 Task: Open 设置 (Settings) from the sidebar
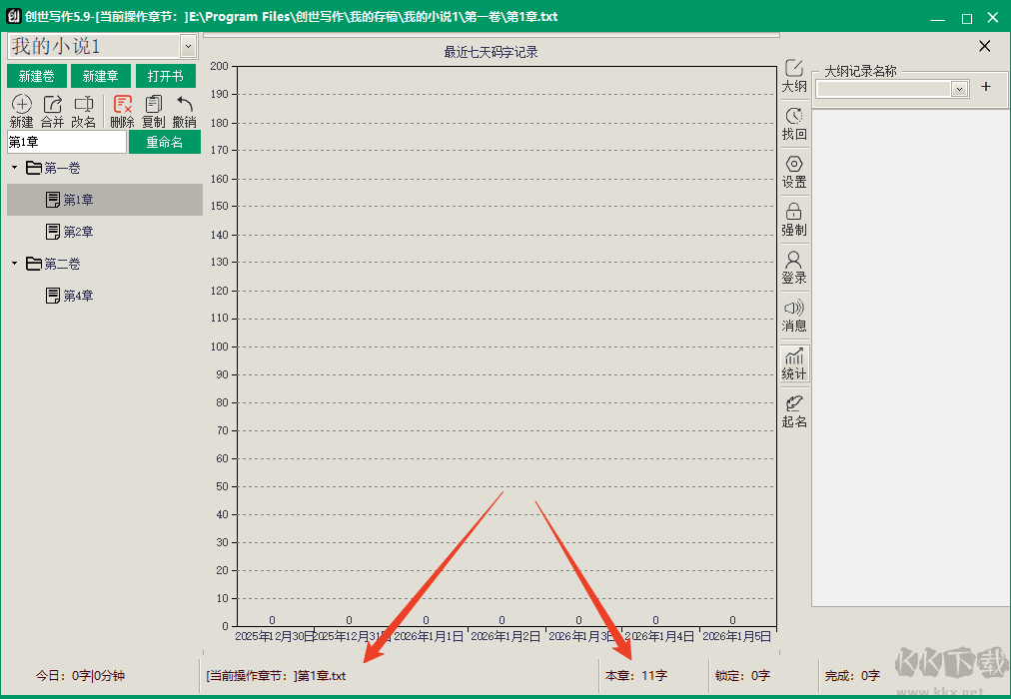point(794,165)
